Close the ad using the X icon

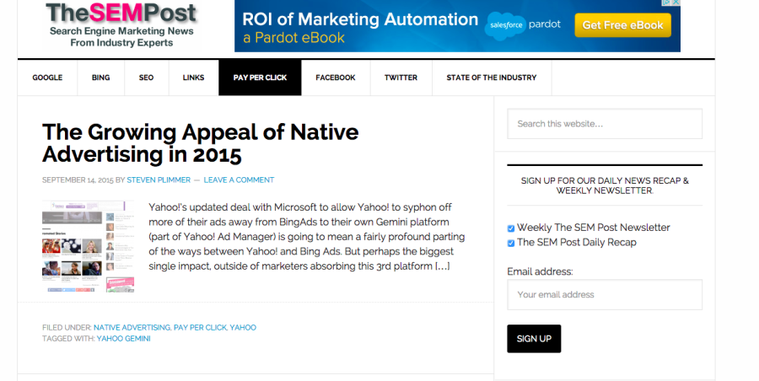tap(676, 3)
